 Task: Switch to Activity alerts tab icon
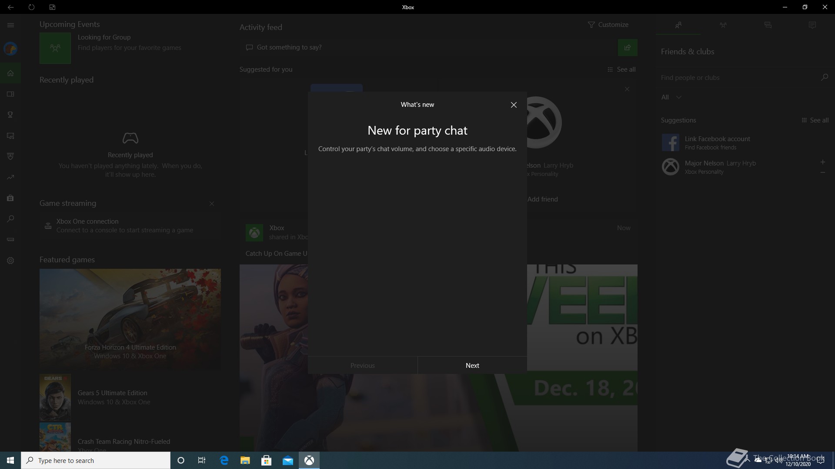812,25
